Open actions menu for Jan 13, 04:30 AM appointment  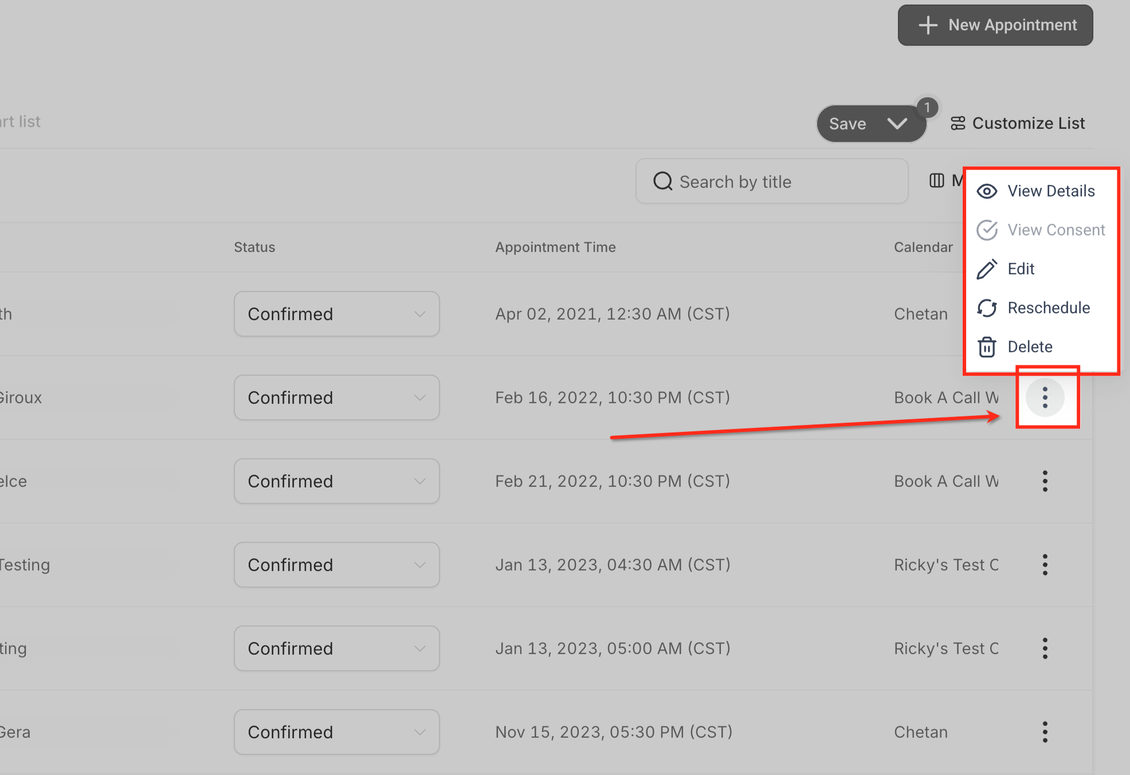coord(1045,565)
